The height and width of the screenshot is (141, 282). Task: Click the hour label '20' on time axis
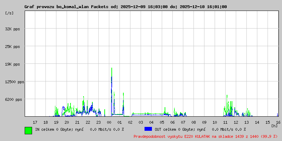point(67,122)
